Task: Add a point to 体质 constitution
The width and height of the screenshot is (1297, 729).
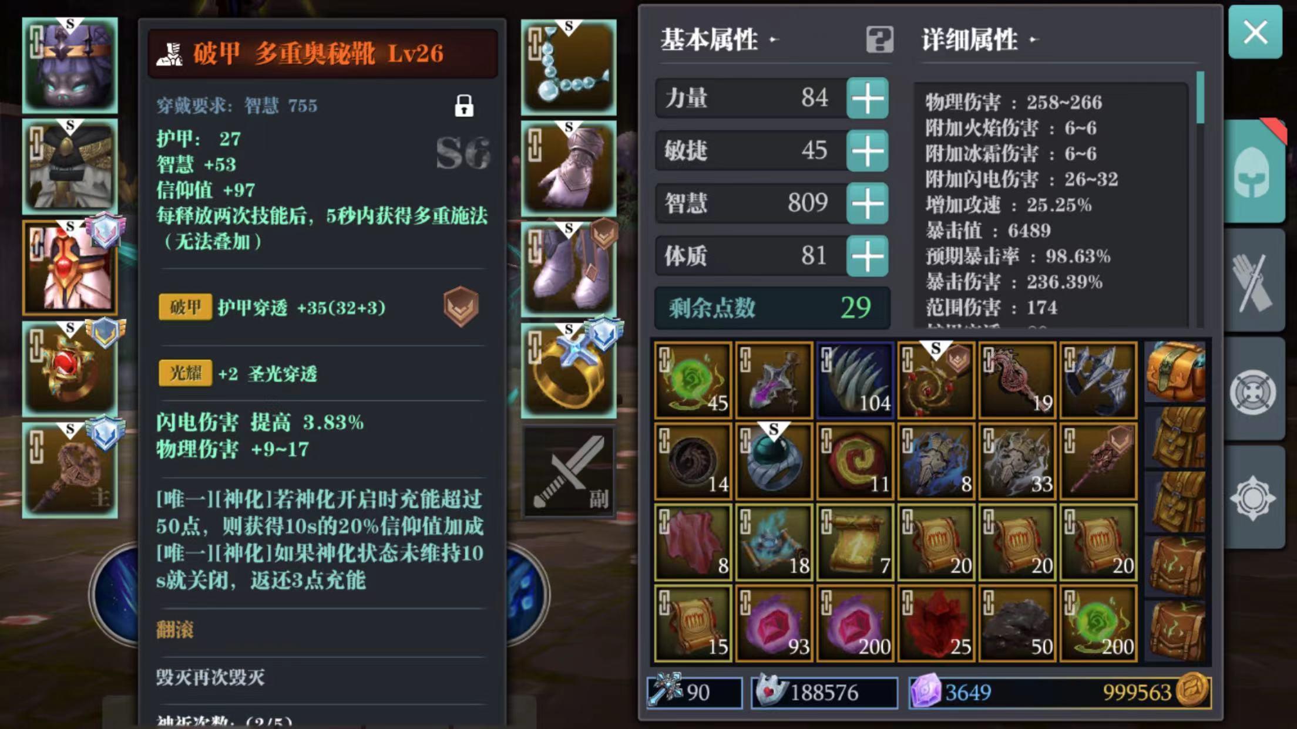Action: (867, 256)
